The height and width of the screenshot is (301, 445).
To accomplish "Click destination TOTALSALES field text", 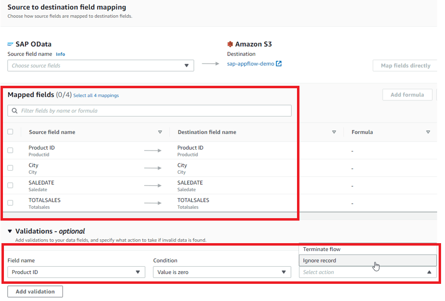I will click(x=193, y=201).
